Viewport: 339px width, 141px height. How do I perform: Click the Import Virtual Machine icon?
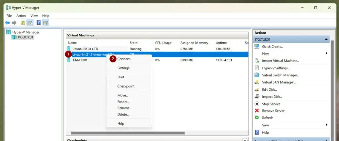pyautogui.click(x=257, y=61)
